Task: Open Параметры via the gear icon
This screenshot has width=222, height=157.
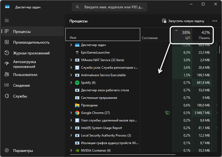Action: tap(7, 151)
